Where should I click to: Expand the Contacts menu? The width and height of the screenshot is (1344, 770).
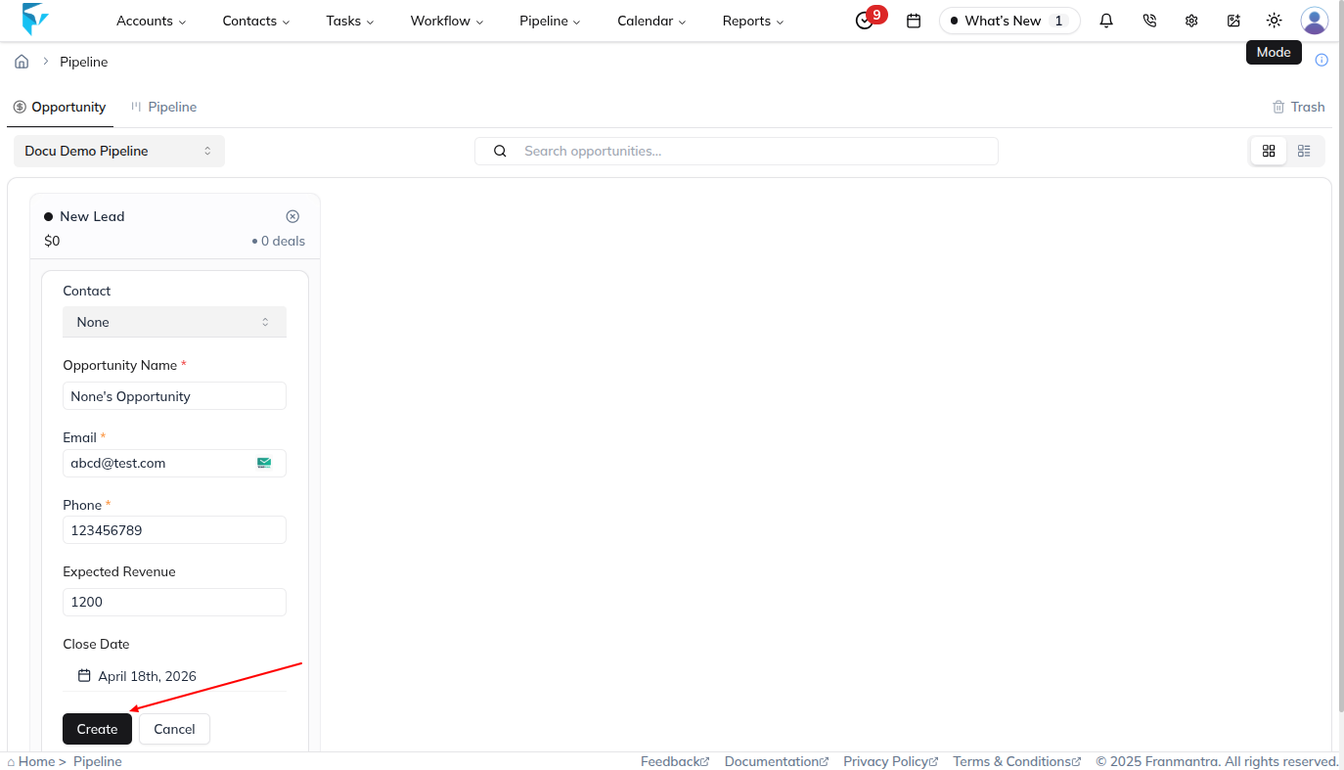click(256, 21)
